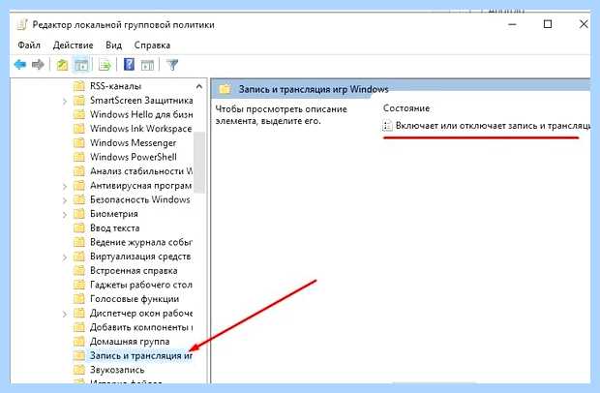The image size is (600, 393).
Task: Expand the Биометрия tree node
Action: pos(65,215)
